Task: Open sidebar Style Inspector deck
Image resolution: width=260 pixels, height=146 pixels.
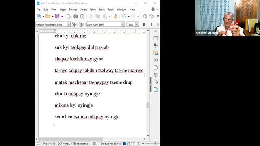Action: click(x=156, y=75)
